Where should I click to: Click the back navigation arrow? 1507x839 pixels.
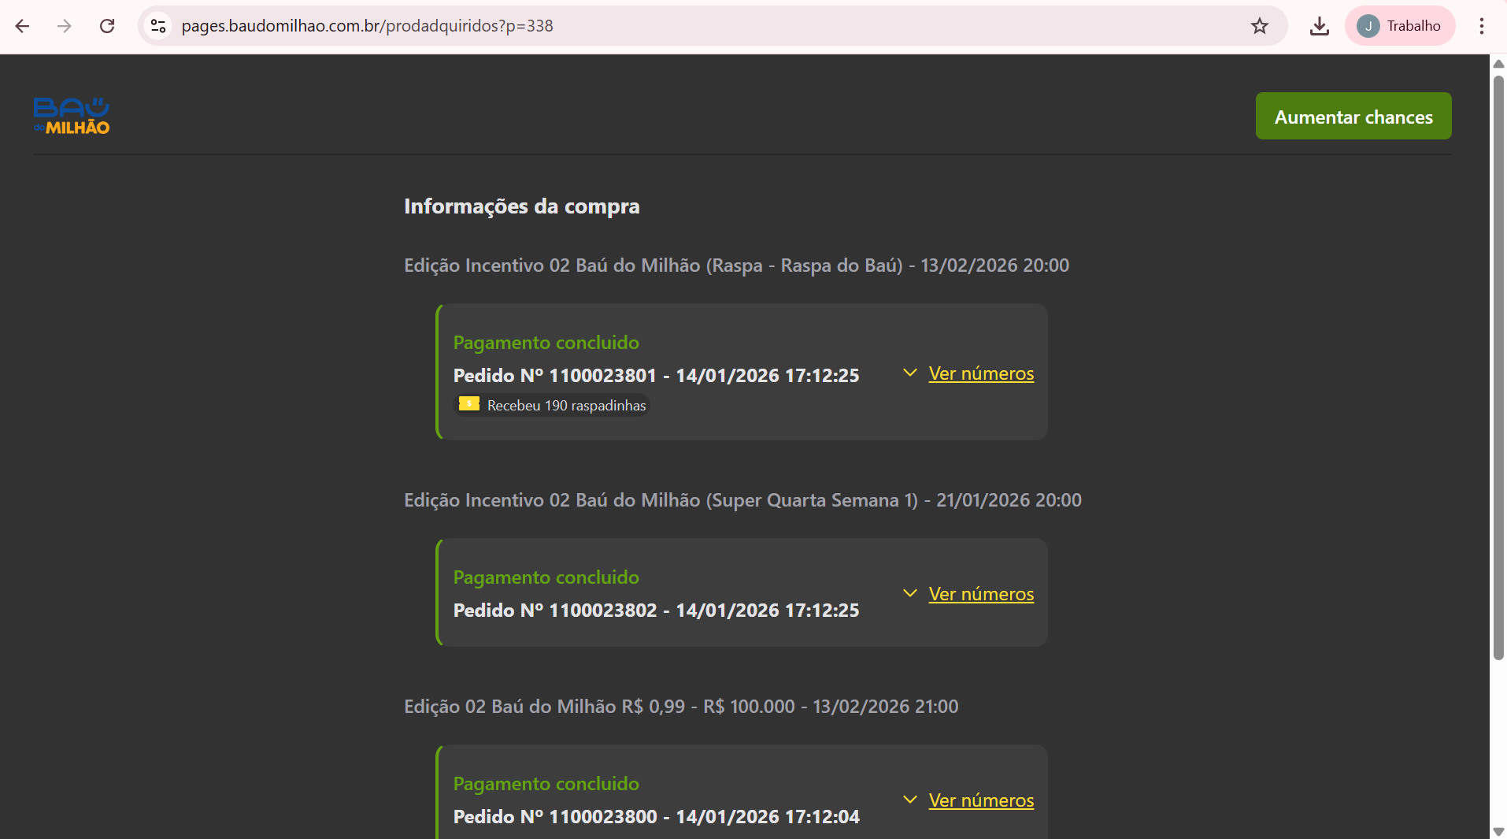[23, 25]
